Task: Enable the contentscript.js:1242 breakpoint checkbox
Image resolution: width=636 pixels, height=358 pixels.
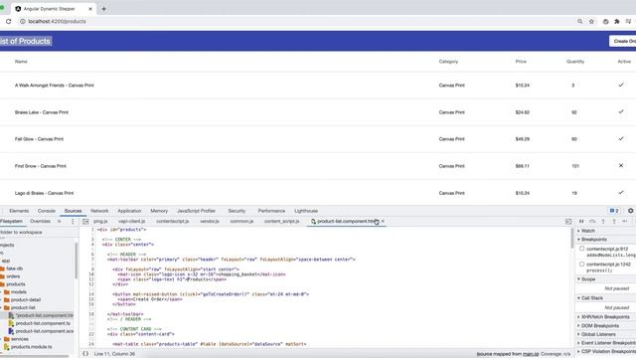Action: tap(582, 264)
